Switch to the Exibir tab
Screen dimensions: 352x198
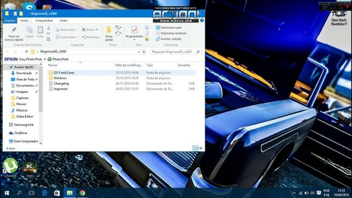[64, 20]
